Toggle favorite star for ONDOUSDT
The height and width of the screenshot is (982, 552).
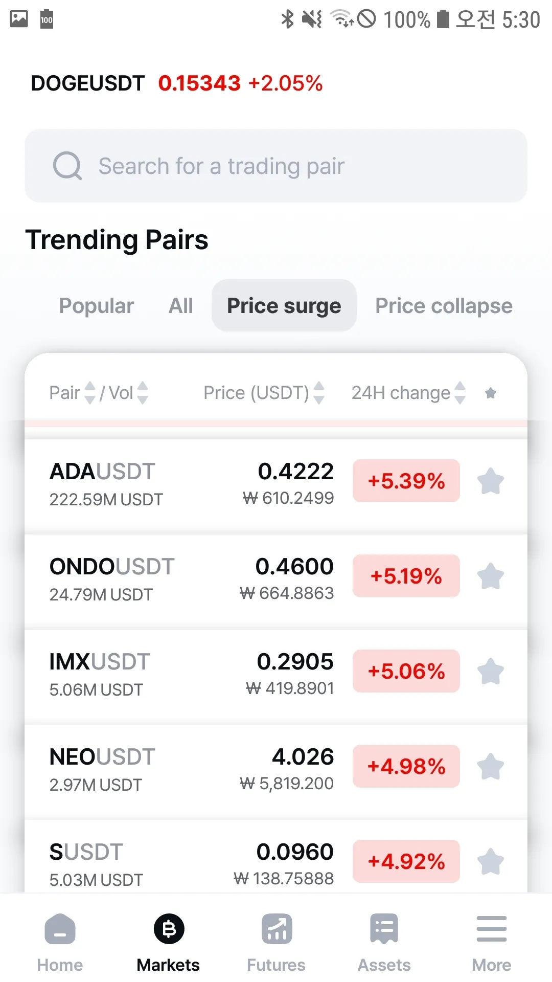tap(491, 576)
